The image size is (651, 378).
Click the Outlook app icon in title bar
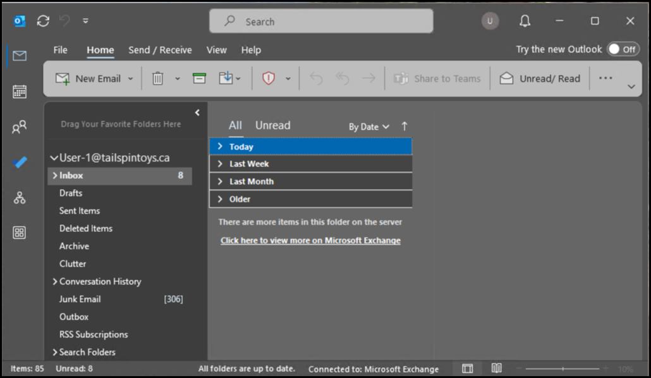pyautogui.click(x=19, y=21)
